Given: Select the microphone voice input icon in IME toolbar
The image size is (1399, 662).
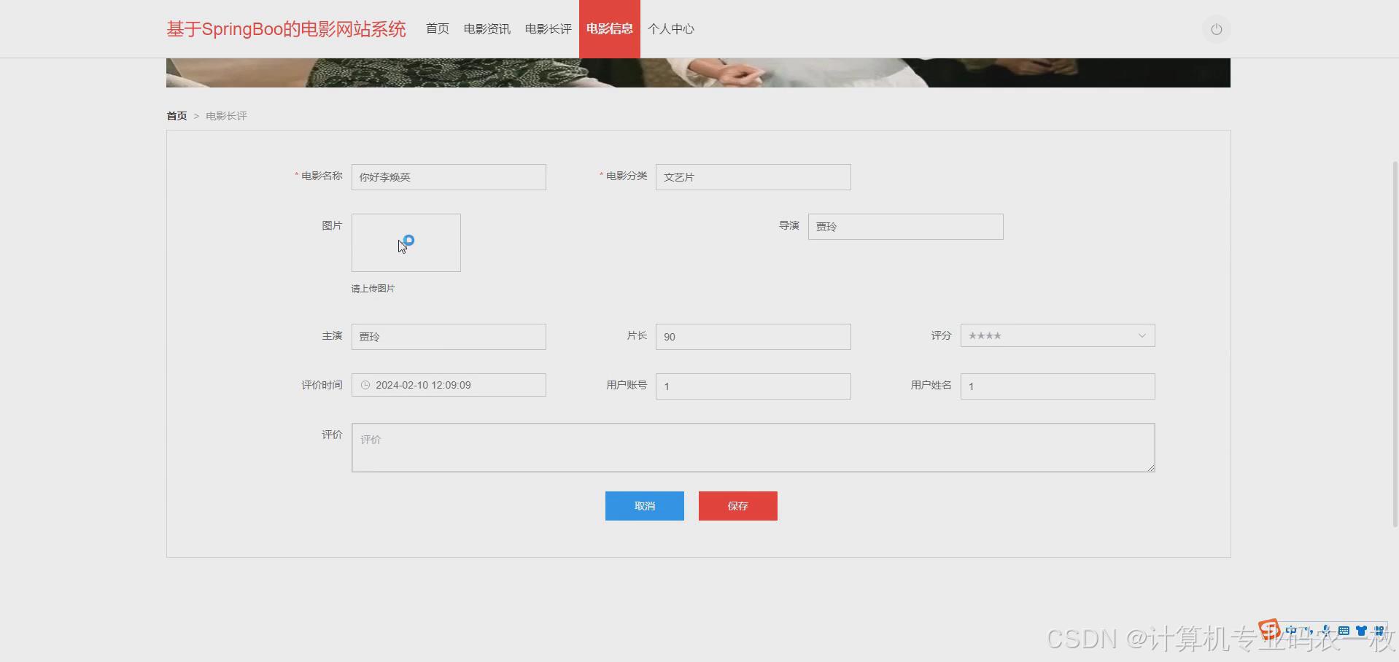Looking at the screenshot, I should [1326, 630].
